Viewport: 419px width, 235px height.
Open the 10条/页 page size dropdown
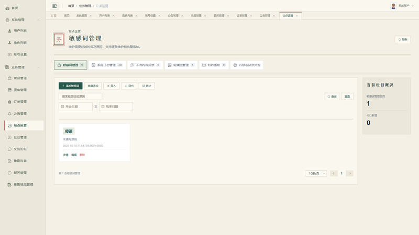[316, 173]
